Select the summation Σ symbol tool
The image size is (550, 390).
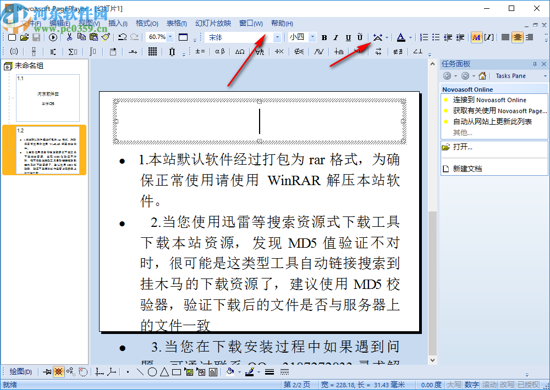point(72,51)
